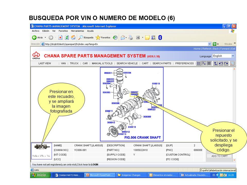Click part number 006001 in diagram

(108, 73)
